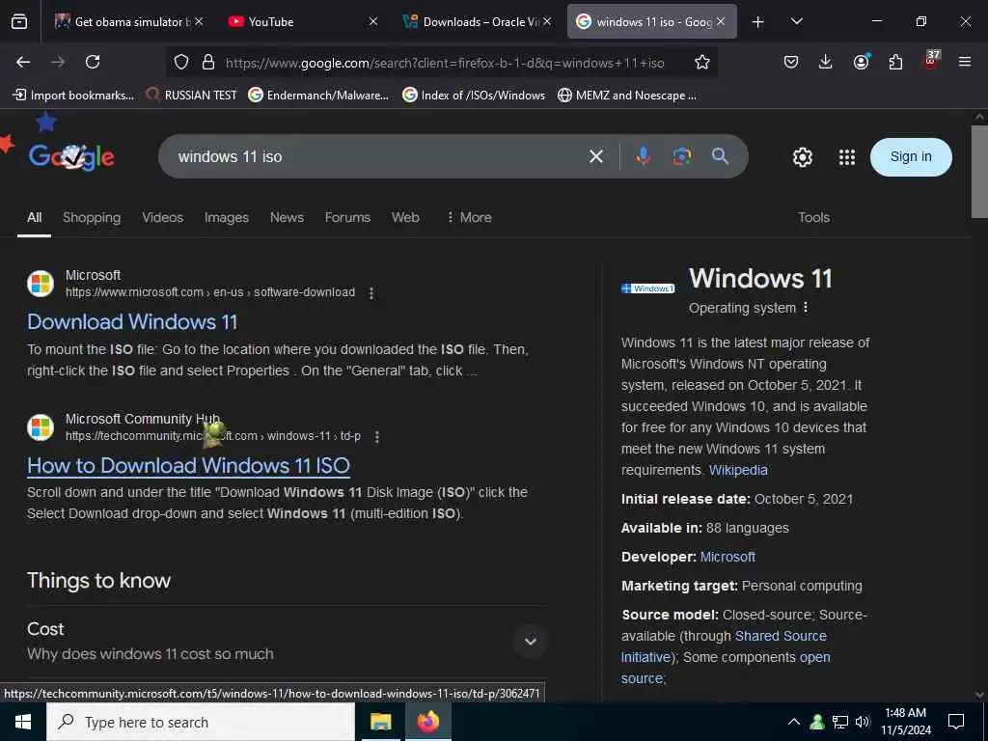The width and height of the screenshot is (988, 741).
Task: Open the Index of /ISOs/Windows bookmark
Action: point(474,96)
